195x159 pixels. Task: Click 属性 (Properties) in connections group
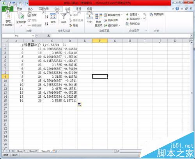(32, 20)
